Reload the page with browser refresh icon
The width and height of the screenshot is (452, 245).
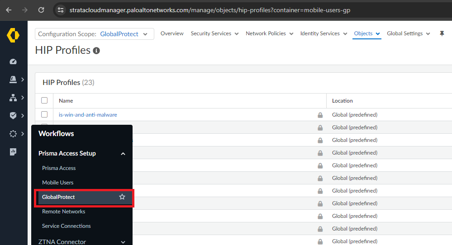41,10
